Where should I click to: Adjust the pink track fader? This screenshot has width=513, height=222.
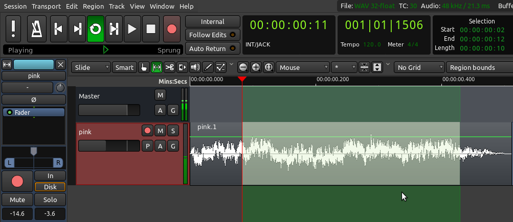109,145
